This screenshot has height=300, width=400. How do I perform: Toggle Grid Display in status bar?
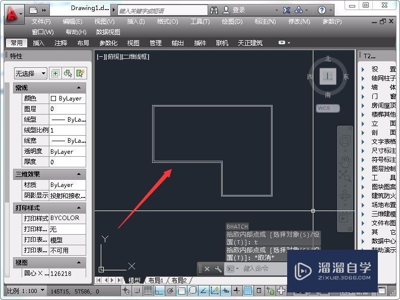tap(148, 290)
